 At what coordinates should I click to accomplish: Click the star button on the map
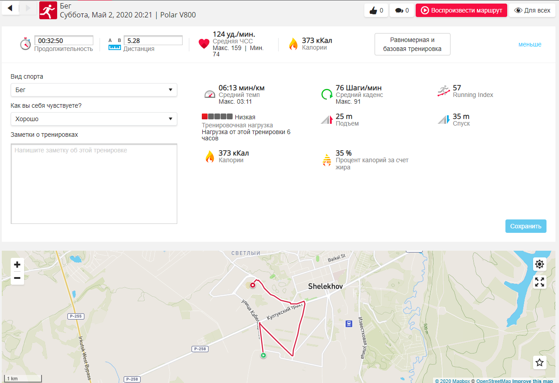pyautogui.click(x=540, y=362)
